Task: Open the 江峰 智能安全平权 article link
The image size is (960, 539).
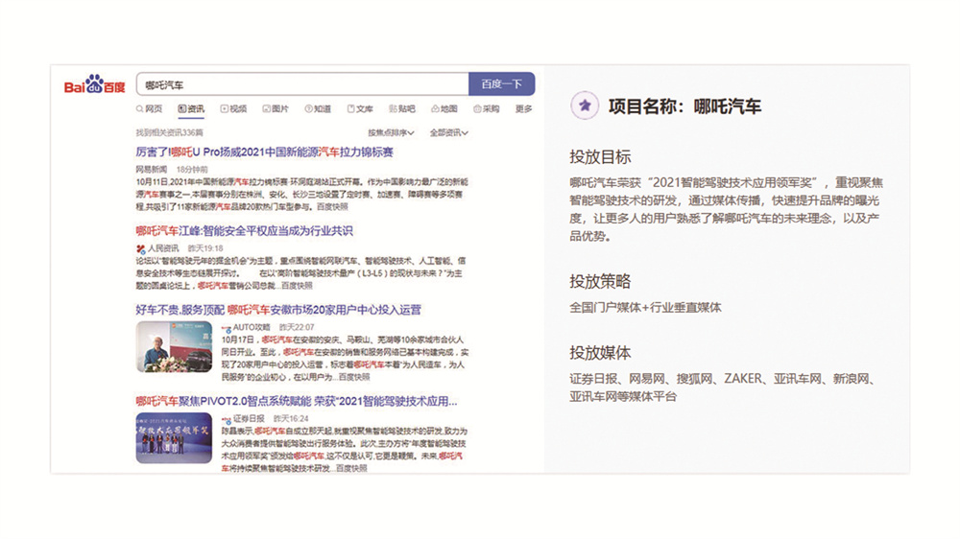Action: [244, 231]
